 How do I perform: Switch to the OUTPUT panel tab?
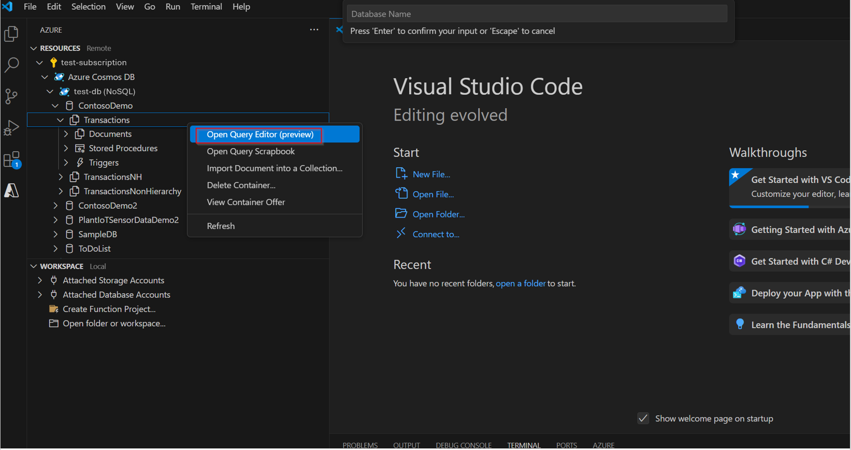coord(406,445)
